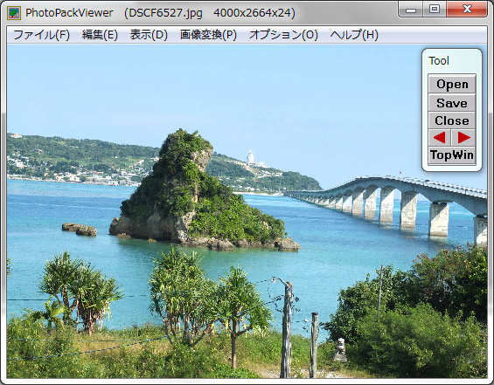
Task: Maximize the PhotoPackViewer window
Action: click(435, 9)
